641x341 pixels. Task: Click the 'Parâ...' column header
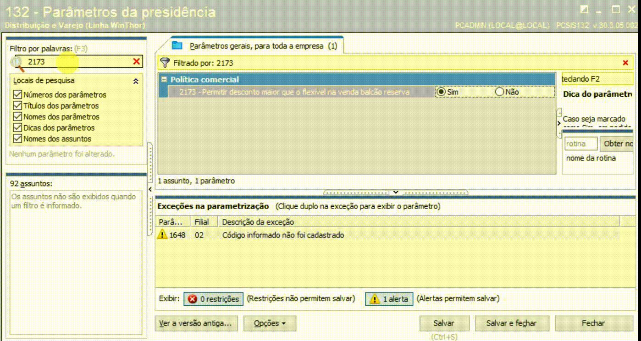click(173, 222)
